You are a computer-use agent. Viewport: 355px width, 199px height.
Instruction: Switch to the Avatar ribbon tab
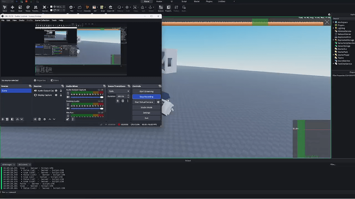[159, 1]
